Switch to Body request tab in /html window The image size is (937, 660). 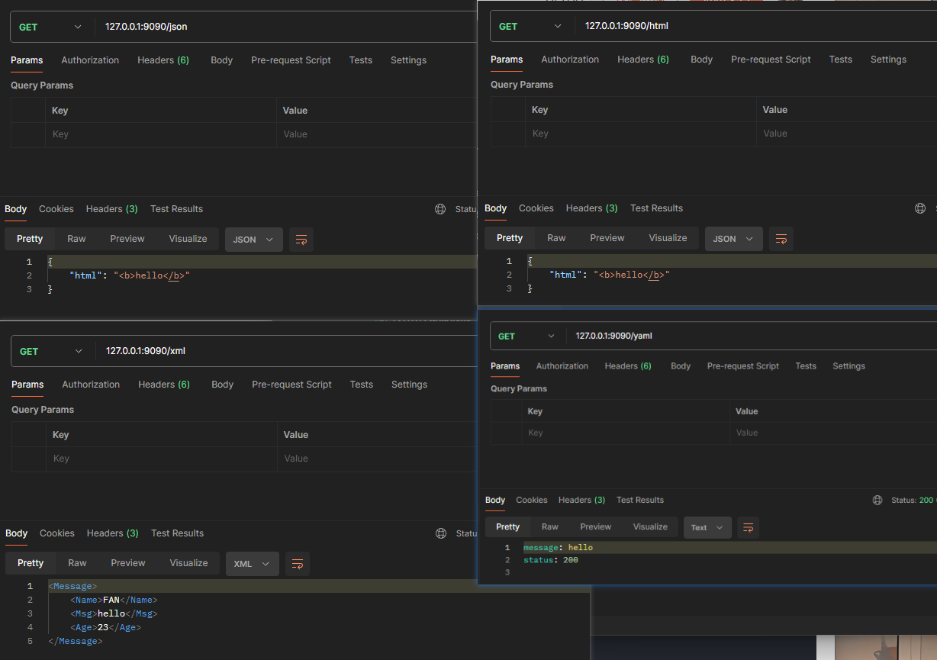pyautogui.click(x=701, y=60)
